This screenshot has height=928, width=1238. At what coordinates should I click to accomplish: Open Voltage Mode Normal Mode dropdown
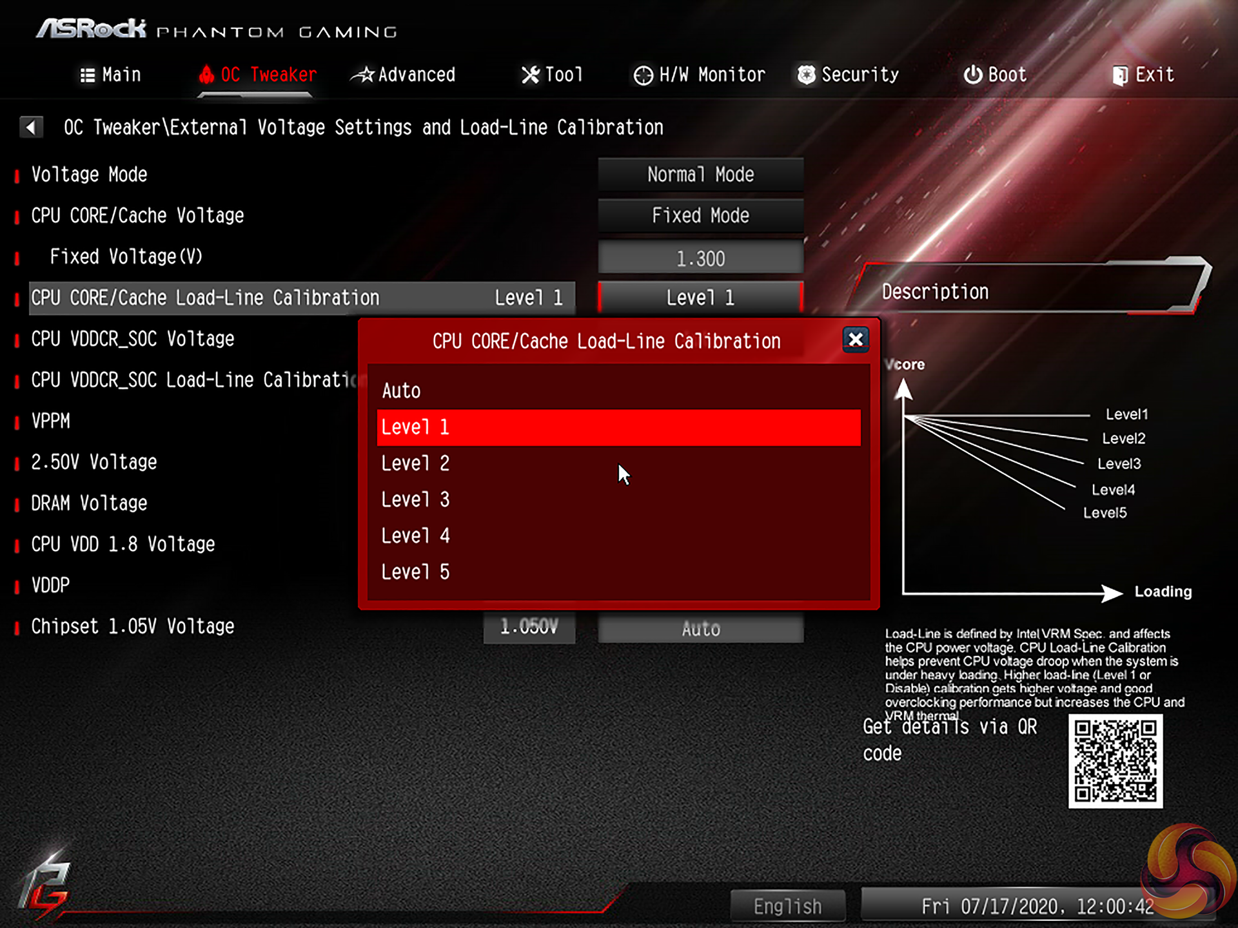(x=700, y=175)
